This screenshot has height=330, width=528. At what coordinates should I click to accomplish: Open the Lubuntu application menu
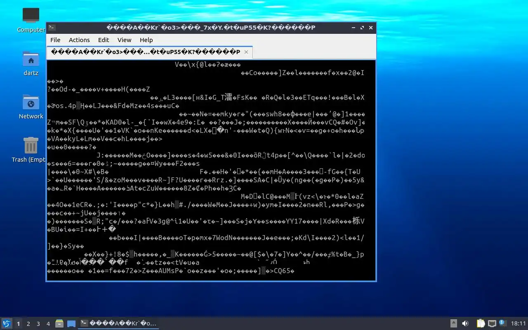[7, 323]
